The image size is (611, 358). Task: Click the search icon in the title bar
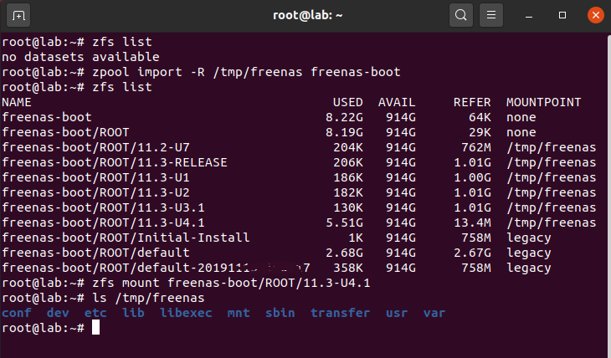(461, 15)
